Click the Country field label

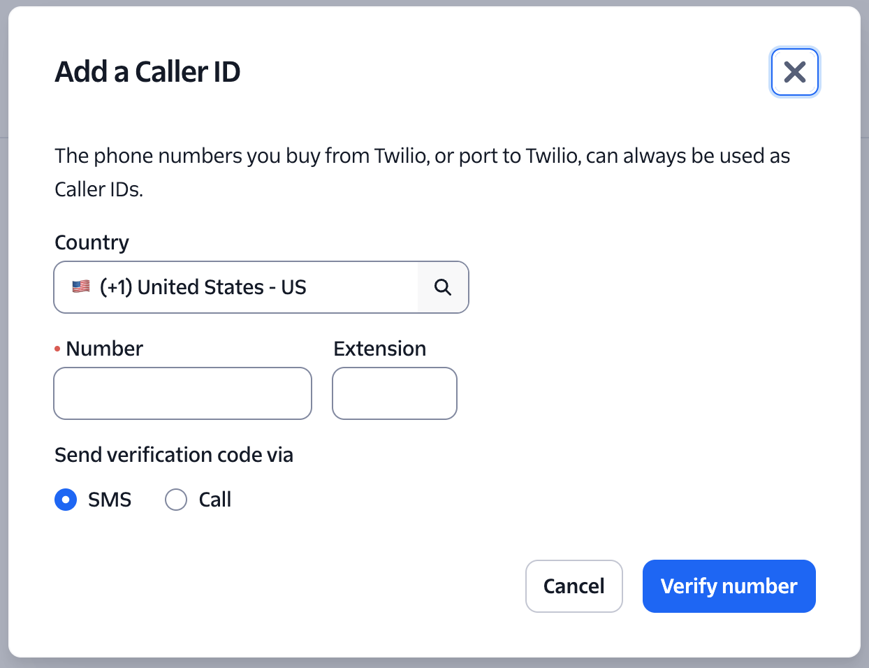pyautogui.click(x=92, y=242)
